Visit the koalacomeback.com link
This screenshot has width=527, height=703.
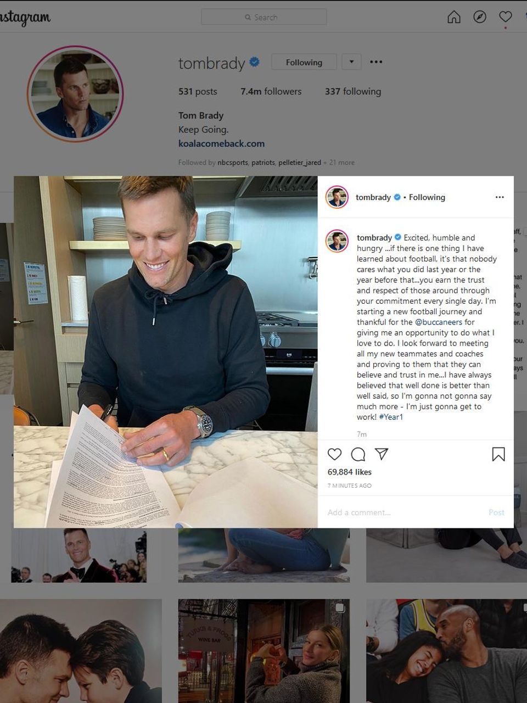[221, 143]
